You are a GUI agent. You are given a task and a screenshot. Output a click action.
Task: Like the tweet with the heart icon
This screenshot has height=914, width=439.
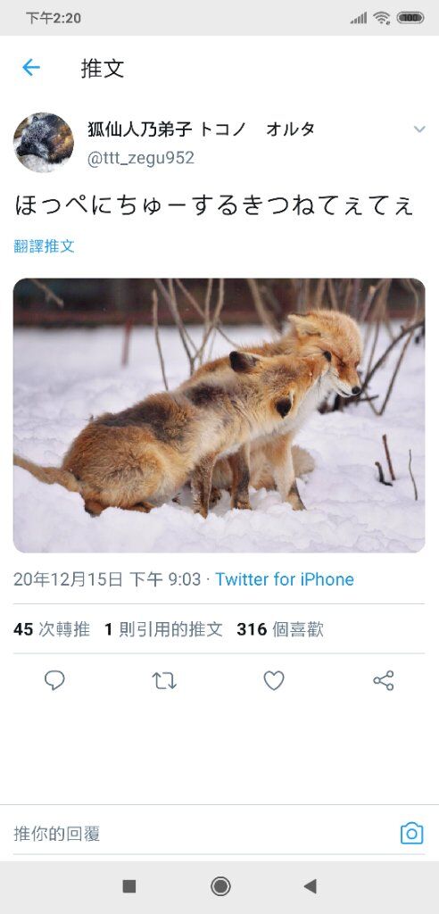tap(274, 680)
